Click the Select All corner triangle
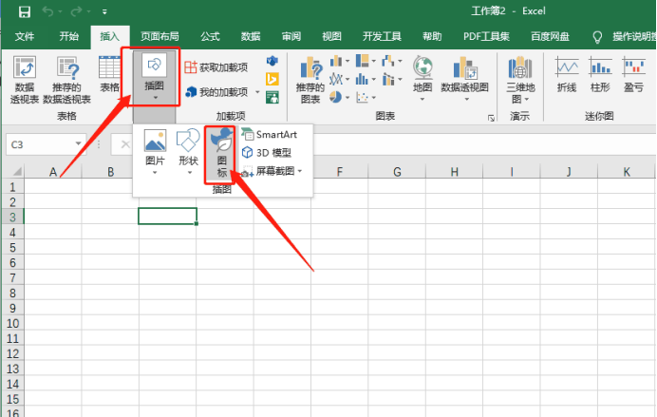Viewport: 657px width, 417px height. pos(16,171)
